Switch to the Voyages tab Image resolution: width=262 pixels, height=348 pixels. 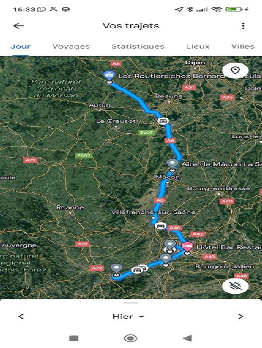pyautogui.click(x=71, y=47)
